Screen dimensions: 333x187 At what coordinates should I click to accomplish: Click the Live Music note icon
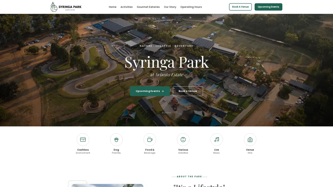coord(216,140)
